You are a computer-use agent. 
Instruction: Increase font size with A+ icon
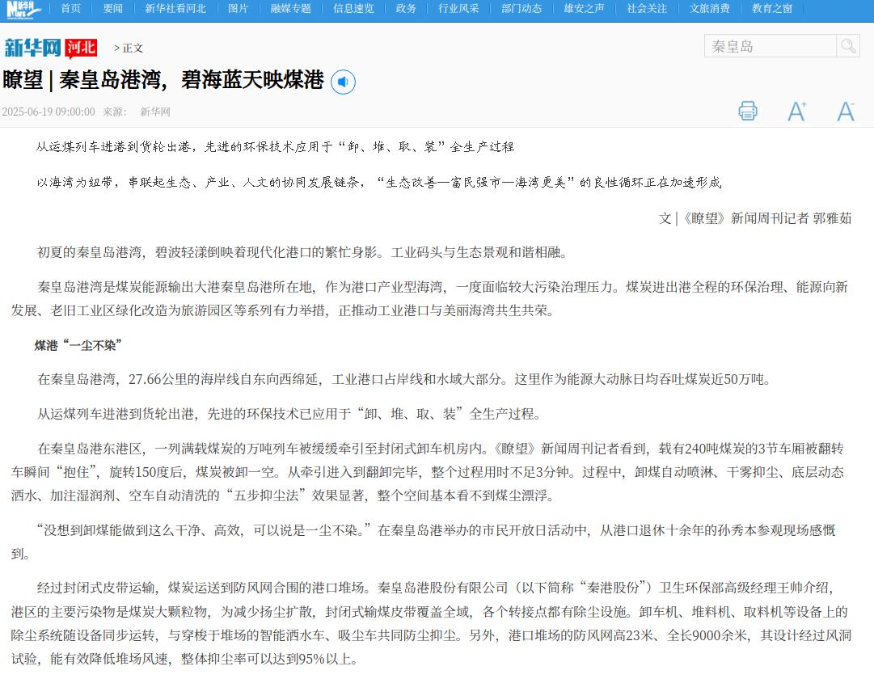(x=796, y=111)
